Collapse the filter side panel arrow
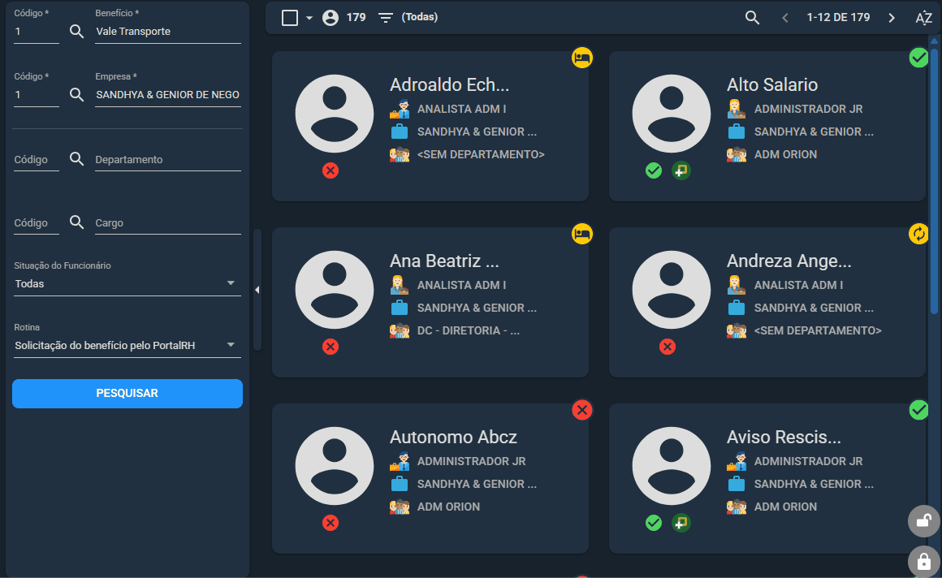Screen dimensions: 942x578 coord(257,290)
